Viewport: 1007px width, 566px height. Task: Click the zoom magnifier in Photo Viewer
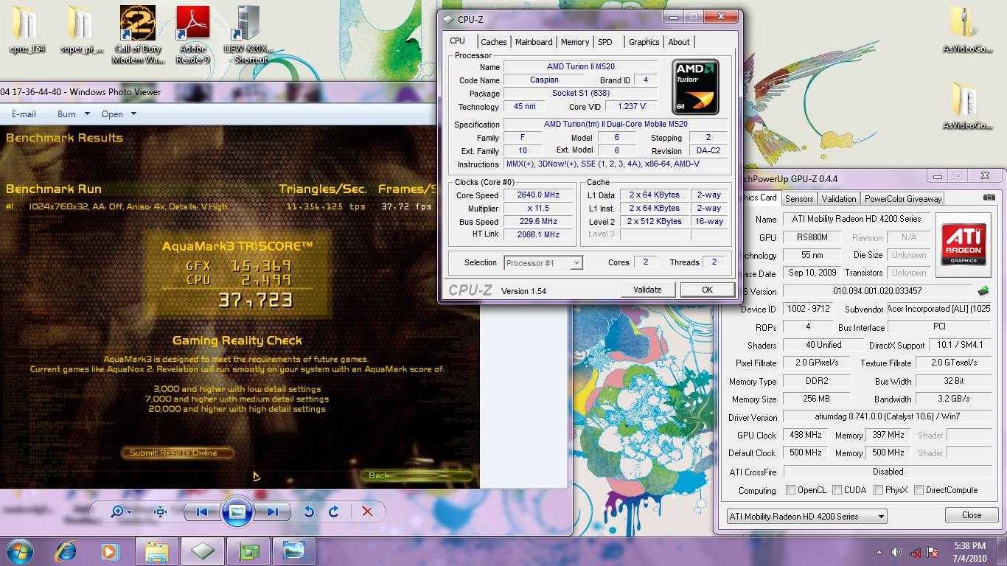(116, 511)
